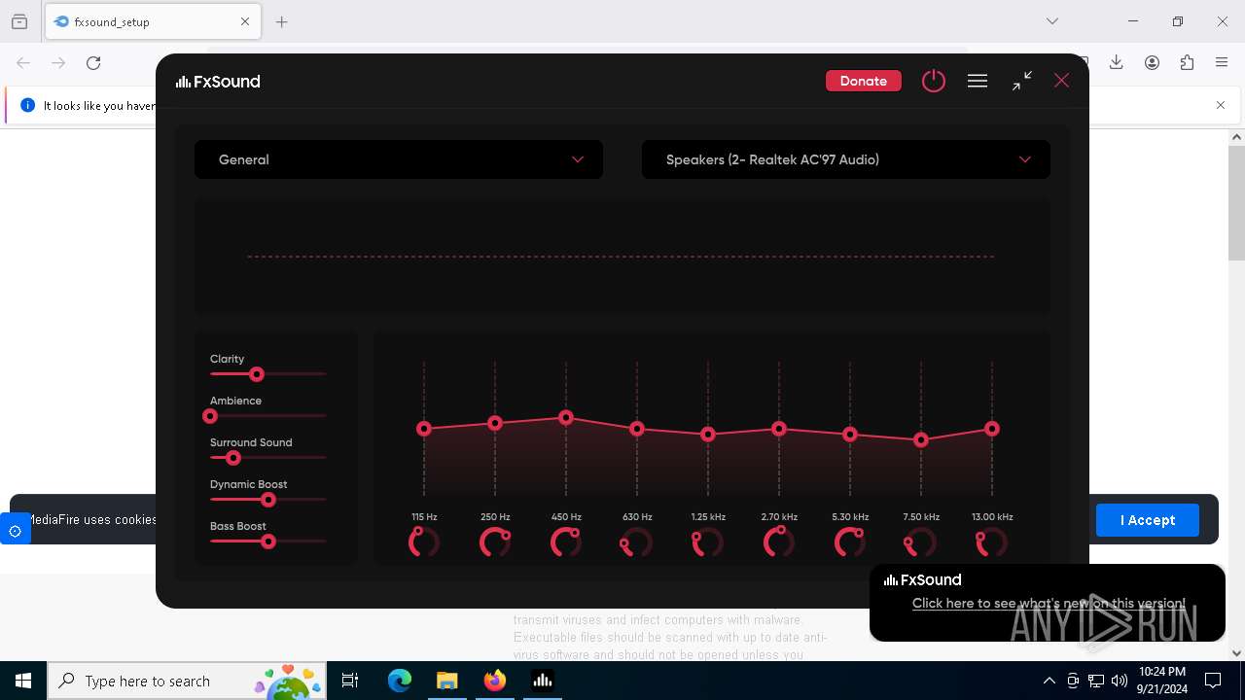Screen dimensions: 1245x700
Task: Open a new browser tab
Action: click(282, 21)
